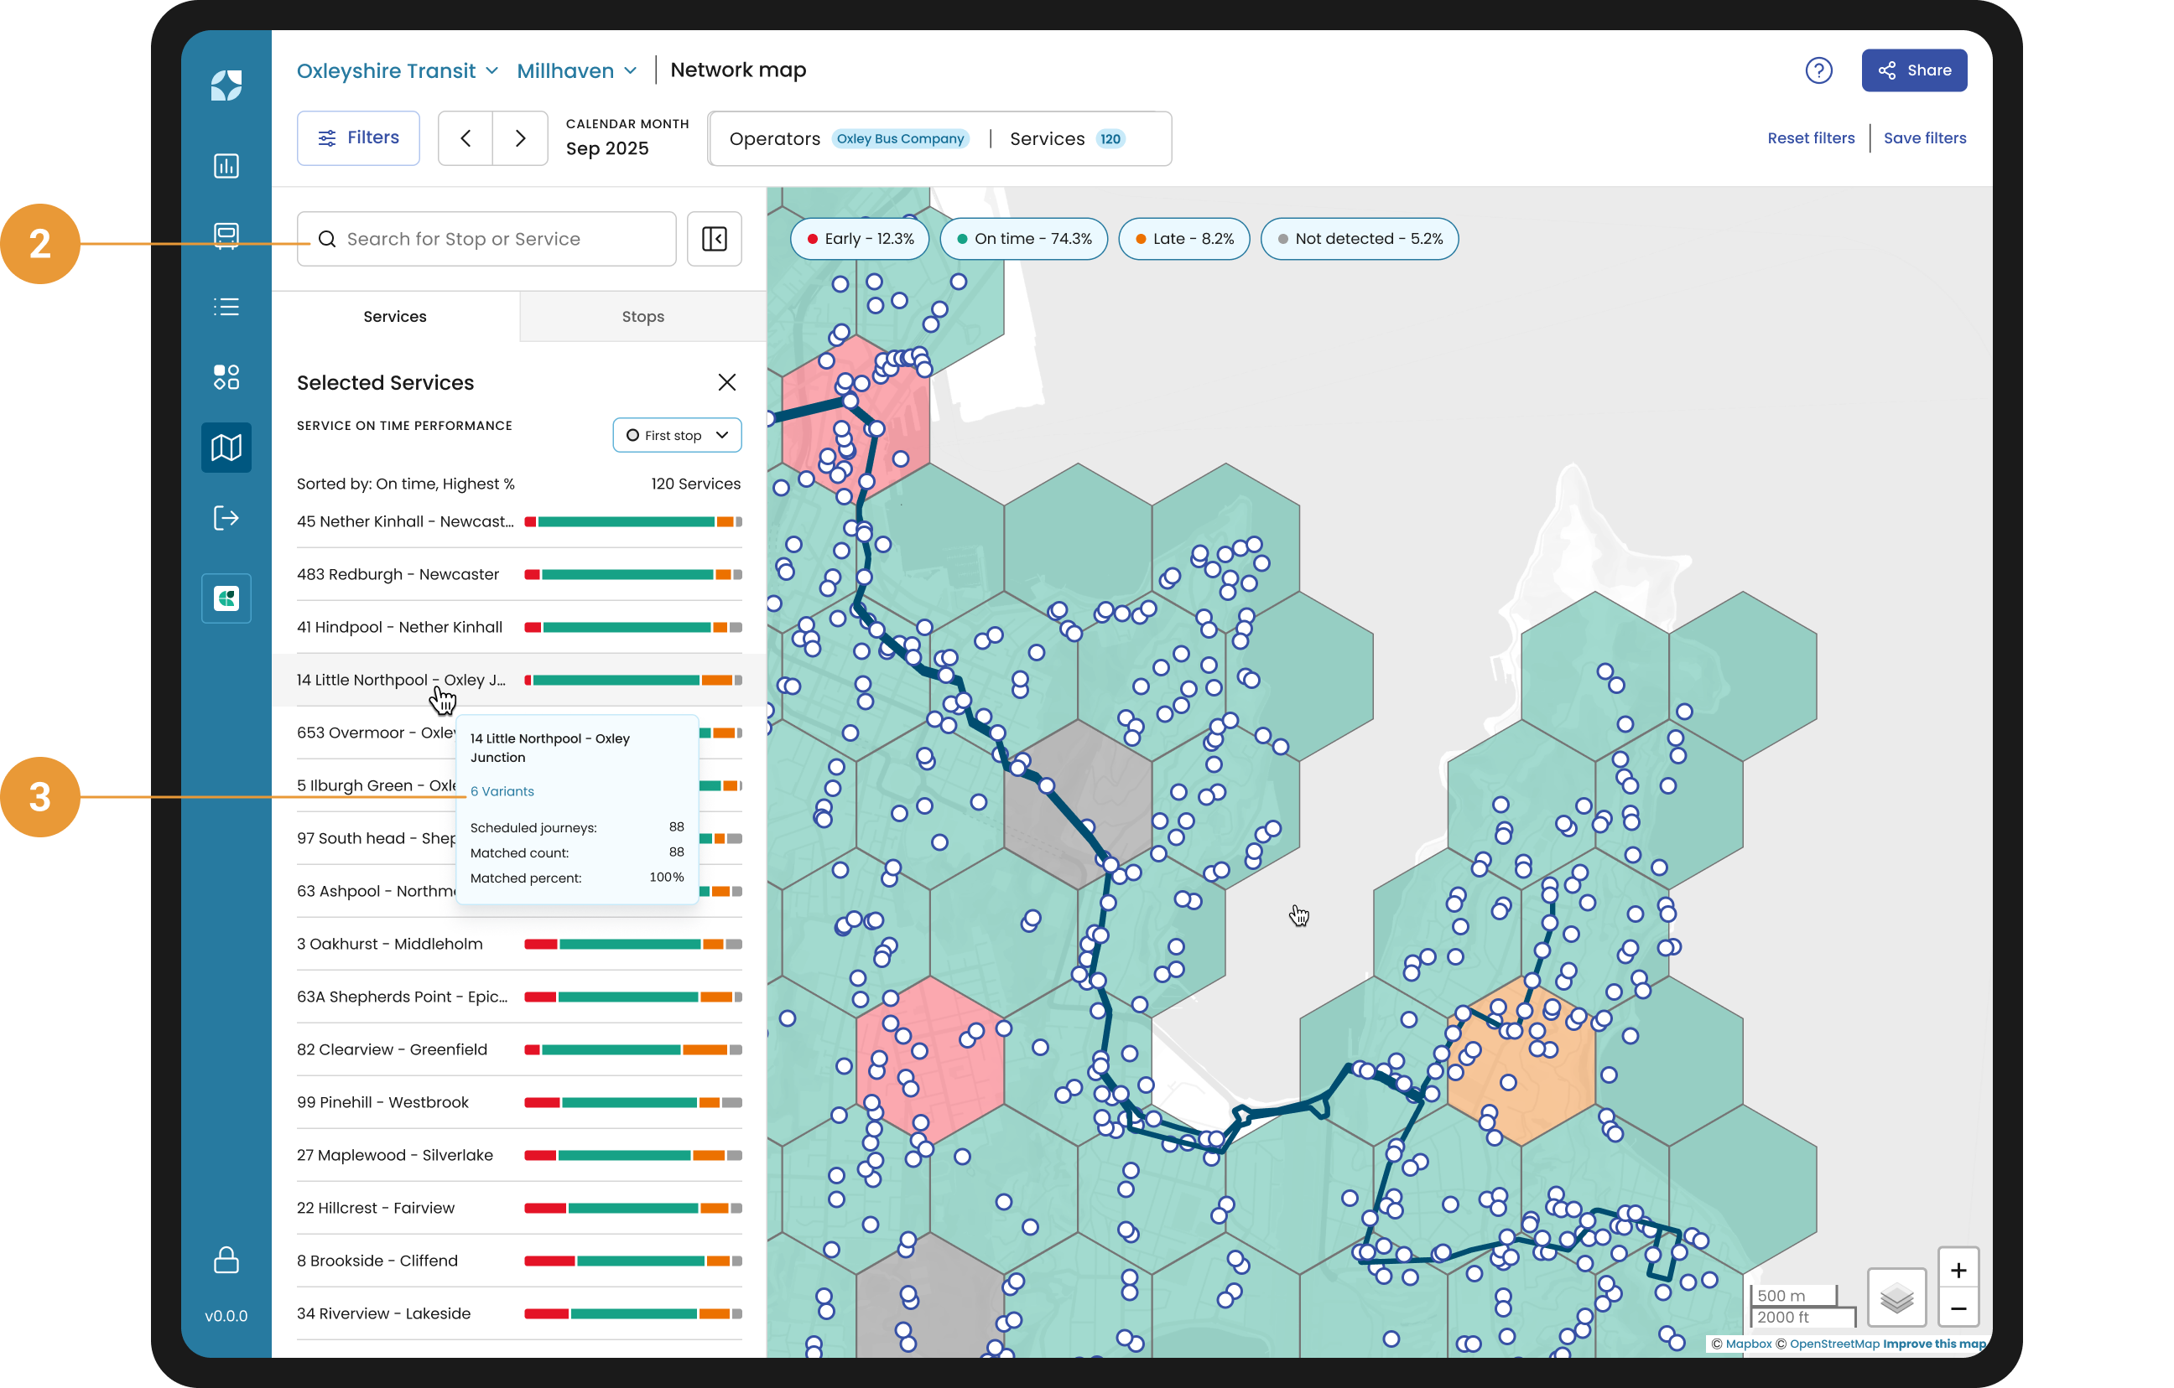Open the lock icon in sidebar
Image resolution: width=2174 pixels, height=1388 pixels.
pyautogui.click(x=226, y=1260)
